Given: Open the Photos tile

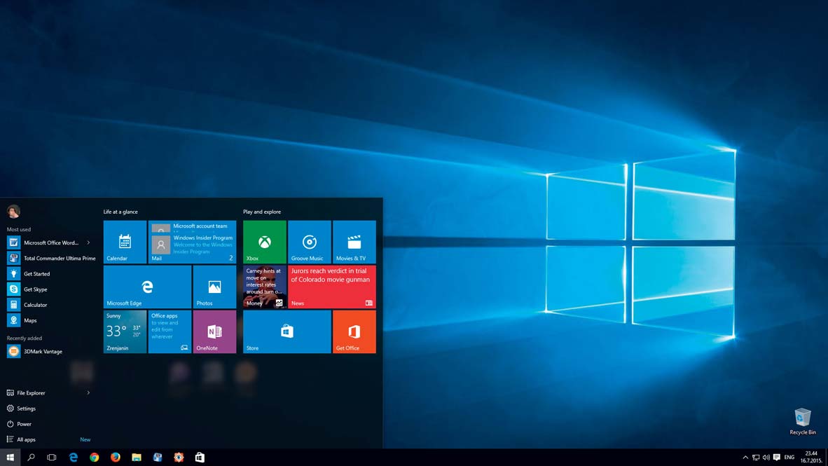Looking at the screenshot, I should 214,287.
